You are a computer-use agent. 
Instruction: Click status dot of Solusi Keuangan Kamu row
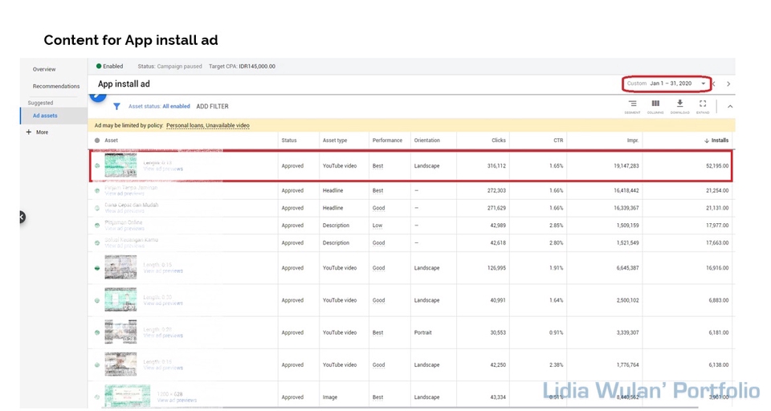(97, 243)
